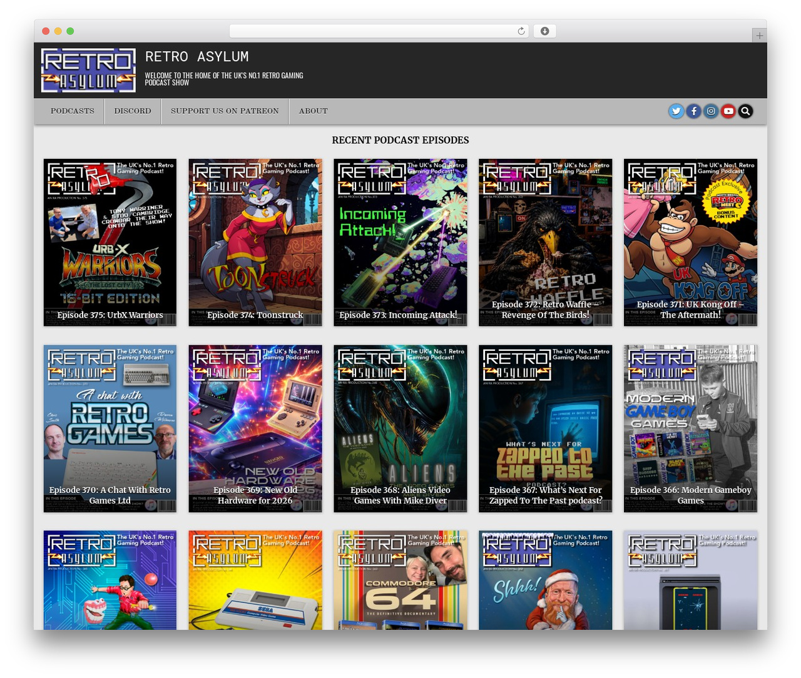Click the browser reload icon
This screenshot has width=801, height=678.
pos(521,31)
